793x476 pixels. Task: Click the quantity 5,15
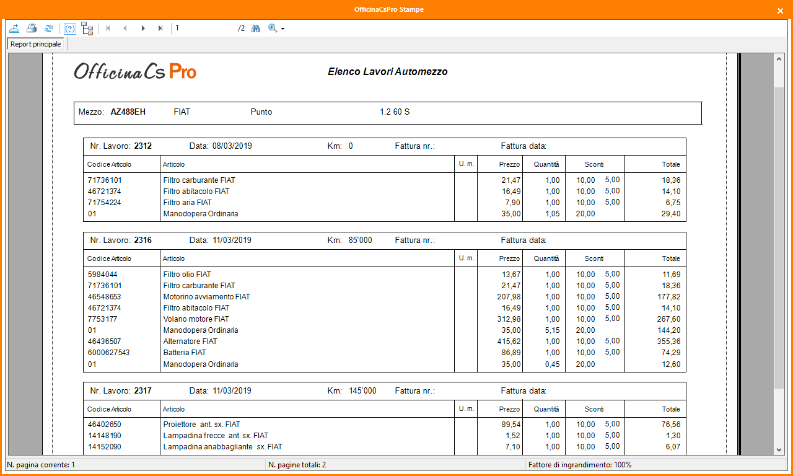pyautogui.click(x=552, y=330)
